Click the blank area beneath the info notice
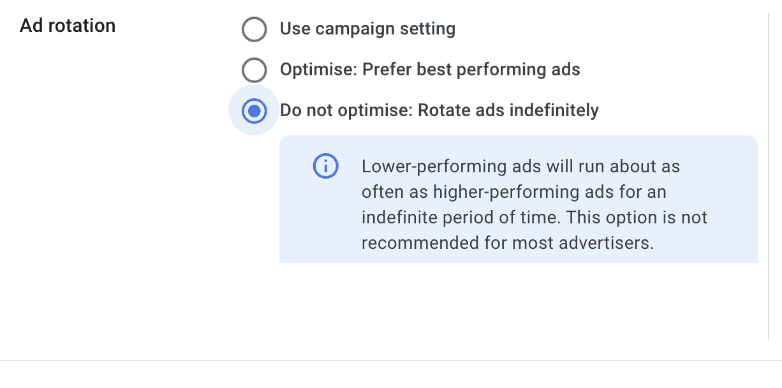Viewport: 782px width, 388px height. 518,300
